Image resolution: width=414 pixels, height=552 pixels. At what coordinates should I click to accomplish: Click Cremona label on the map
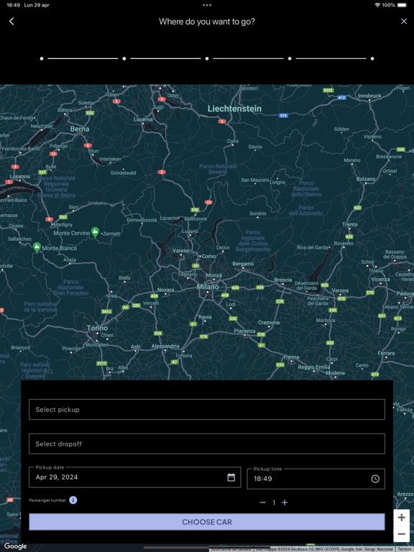tap(269, 323)
